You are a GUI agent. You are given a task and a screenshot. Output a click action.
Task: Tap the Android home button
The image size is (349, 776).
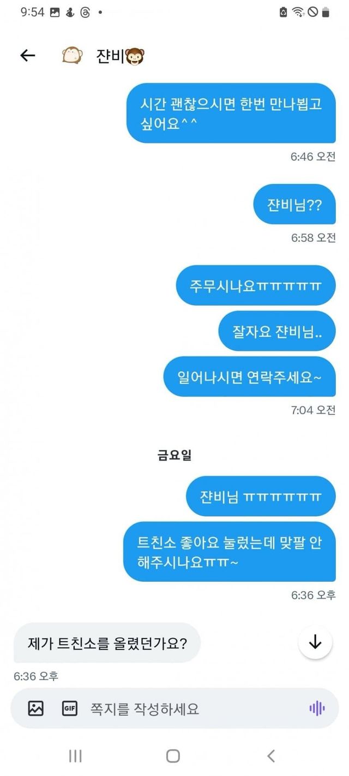coord(173,756)
